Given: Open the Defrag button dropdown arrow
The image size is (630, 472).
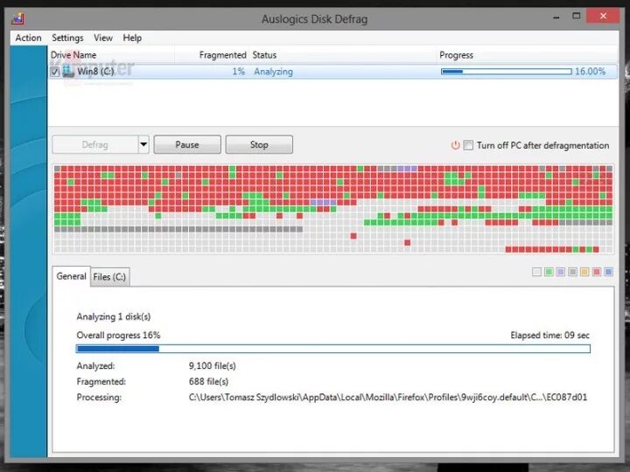Looking at the screenshot, I should 143,144.
